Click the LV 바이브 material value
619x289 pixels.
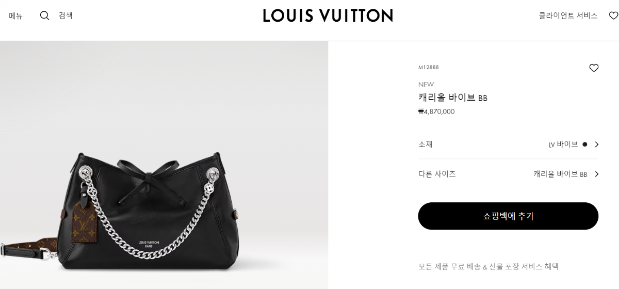[x=563, y=145]
